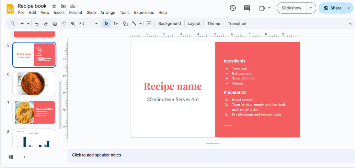The height and width of the screenshot is (168, 355).
Task: Open the Slide menu
Action: point(91,13)
